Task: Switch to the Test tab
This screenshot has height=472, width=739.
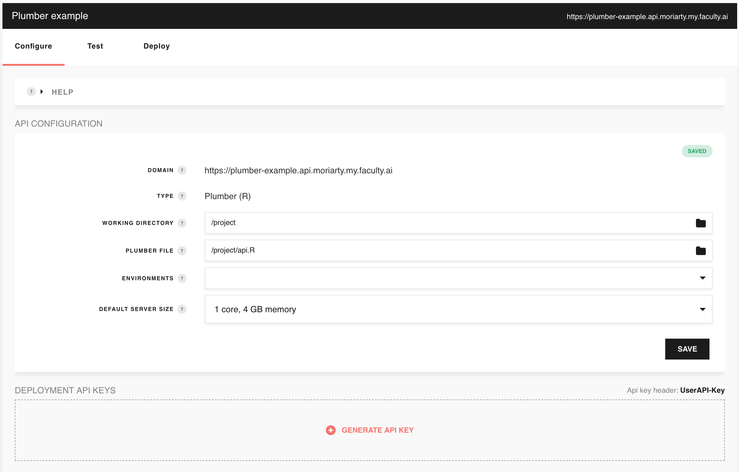Action: (95, 46)
